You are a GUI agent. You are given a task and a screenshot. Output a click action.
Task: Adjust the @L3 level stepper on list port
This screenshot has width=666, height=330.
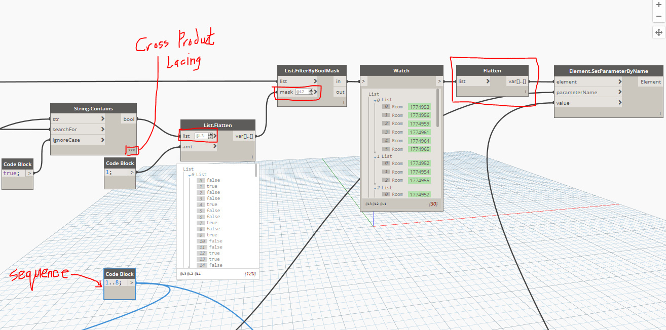[x=210, y=136]
